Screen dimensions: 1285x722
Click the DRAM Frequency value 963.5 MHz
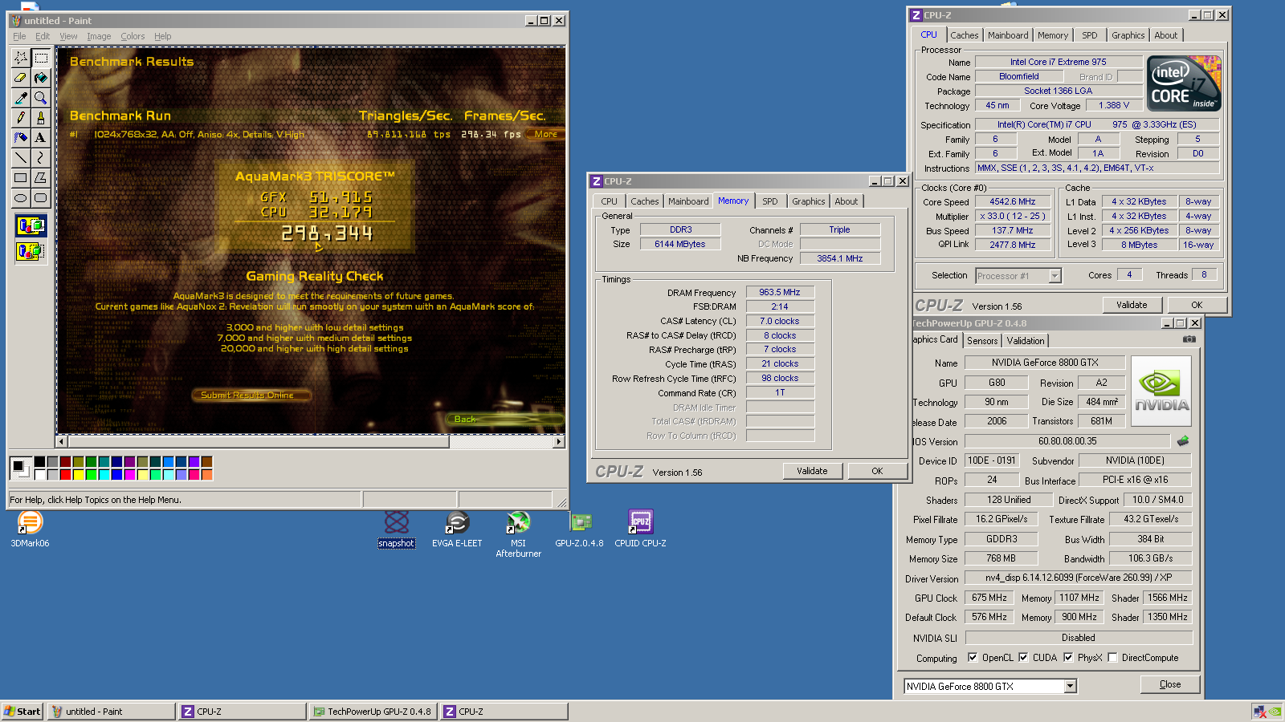[x=780, y=292]
